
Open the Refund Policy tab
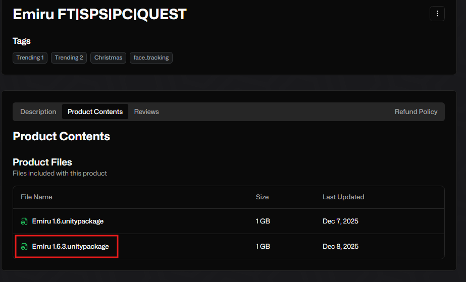[416, 111]
